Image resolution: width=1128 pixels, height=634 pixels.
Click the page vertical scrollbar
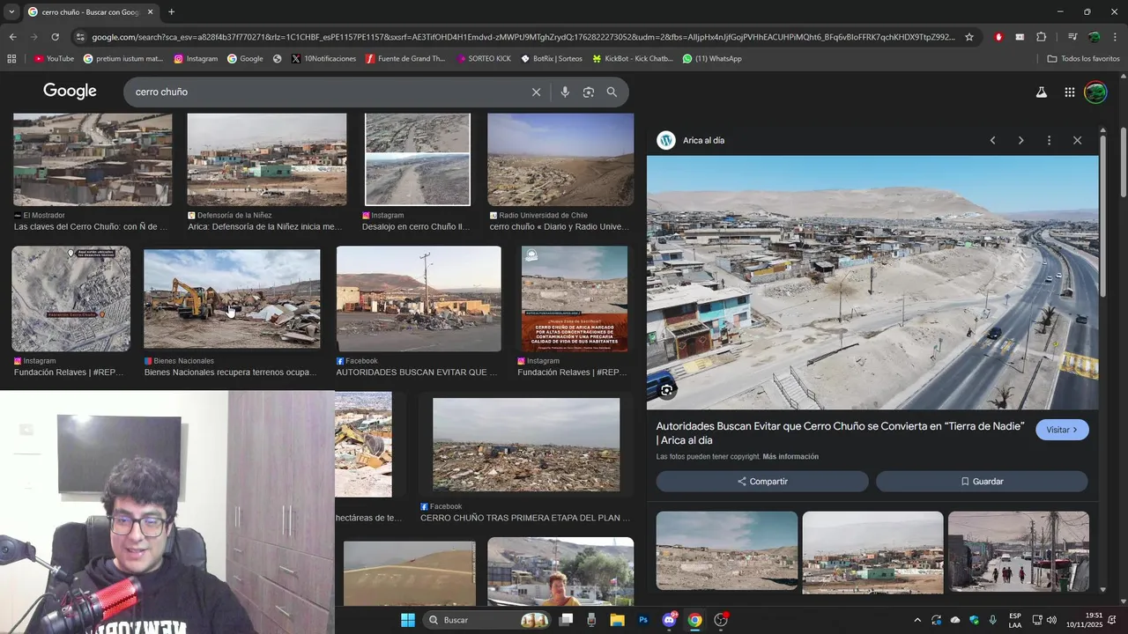coord(1124,162)
